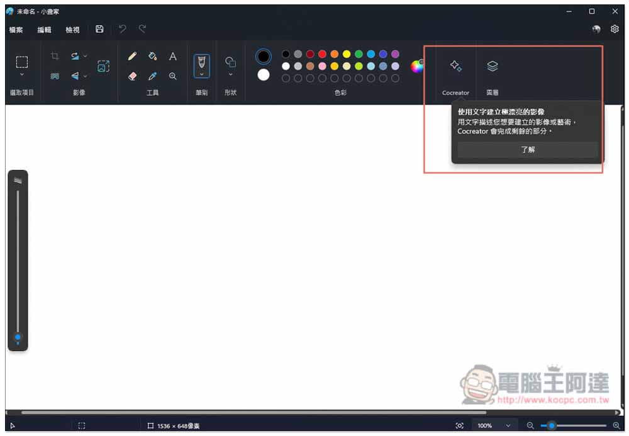Select the Eraser tool
The height and width of the screenshot is (436, 629).
pyautogui.click(x=132, y=75)
